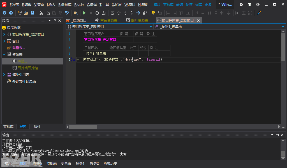287x168 pixels.
Task: Toggle breakpoint with the circles icon
Action: click(145, 13)
